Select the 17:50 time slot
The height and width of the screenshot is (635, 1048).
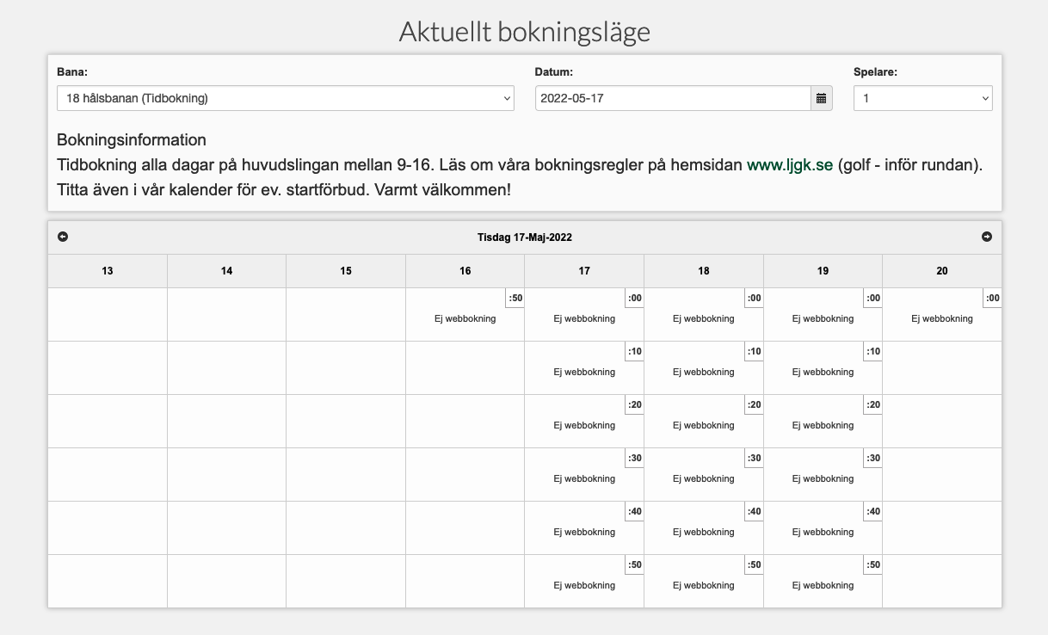pyautogui.click(x=584, y=582)
